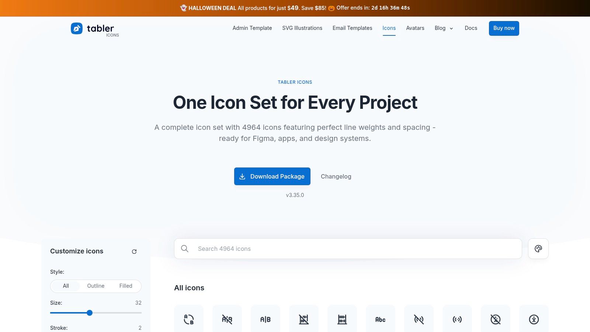Select the access-point icon
590x332 pixels.
pyautogui.click(x=457, y=319)
